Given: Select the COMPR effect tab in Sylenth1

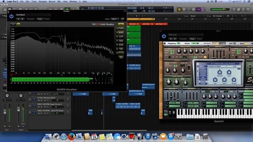Looking at the screenshot, I should click(x=203, y=84).
